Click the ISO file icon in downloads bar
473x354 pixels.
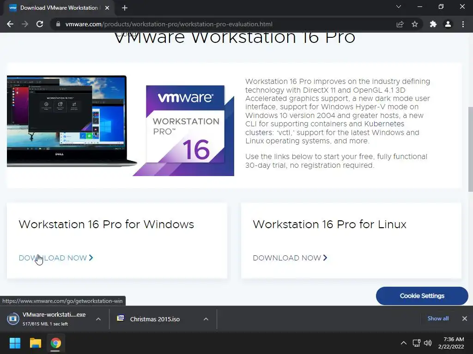pos(121,318)
